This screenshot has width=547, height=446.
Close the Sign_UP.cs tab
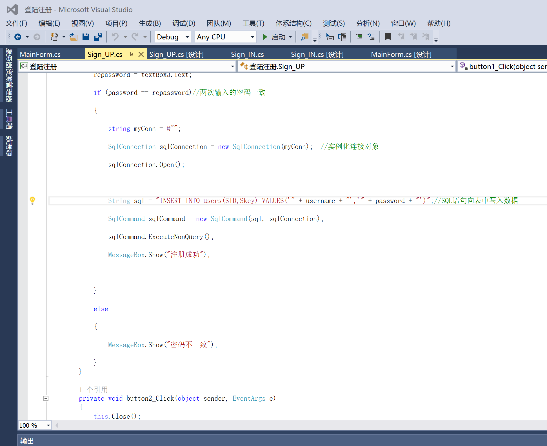tap(141, 54)
